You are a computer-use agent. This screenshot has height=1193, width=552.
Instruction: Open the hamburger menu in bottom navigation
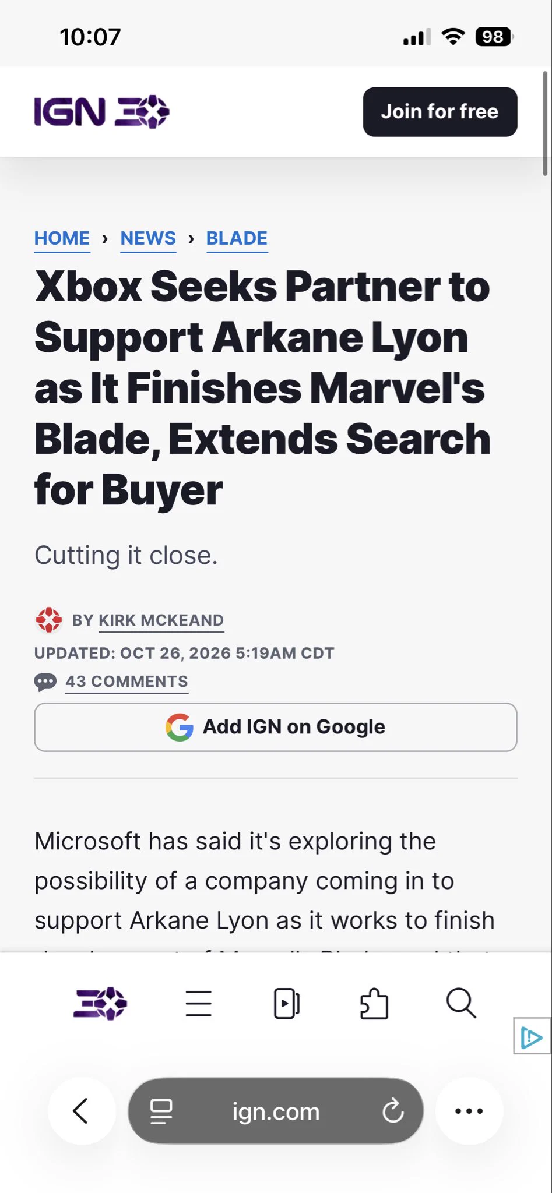coord(199,1003)
